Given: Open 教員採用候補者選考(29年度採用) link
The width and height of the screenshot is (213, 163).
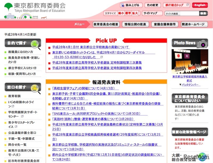Looking at the screenshot, I should pyautogui.click(x=108, y=137).
